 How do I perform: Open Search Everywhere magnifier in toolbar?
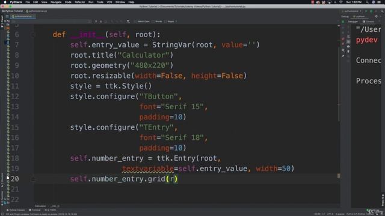[x=382, y=11]
